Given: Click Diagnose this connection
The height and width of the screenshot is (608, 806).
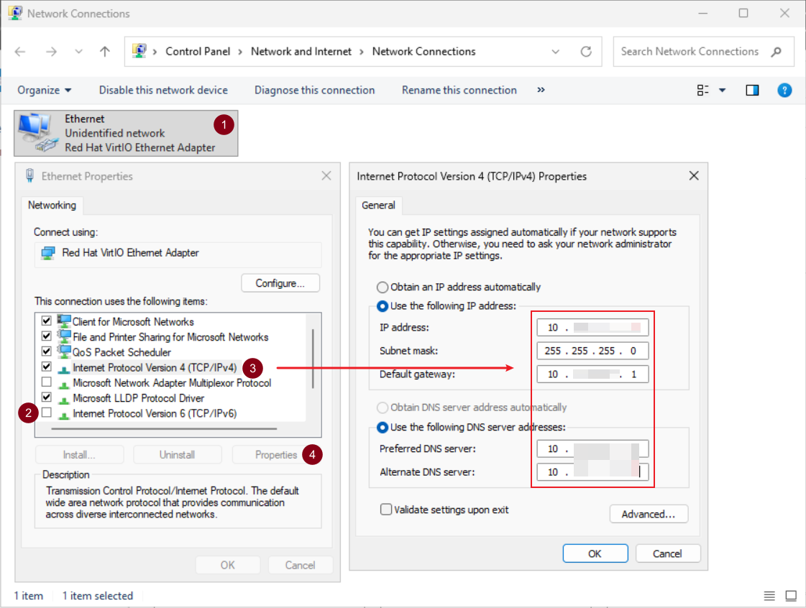Looking at the screenshot, I should pyautogui.click(x=314, y=90).
